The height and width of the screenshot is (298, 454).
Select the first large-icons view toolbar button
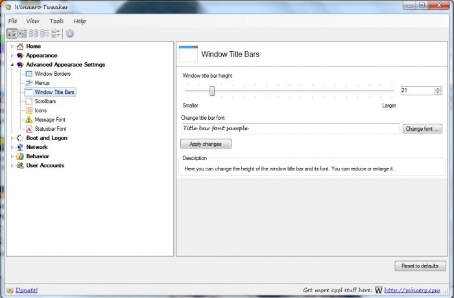point(12,34)
